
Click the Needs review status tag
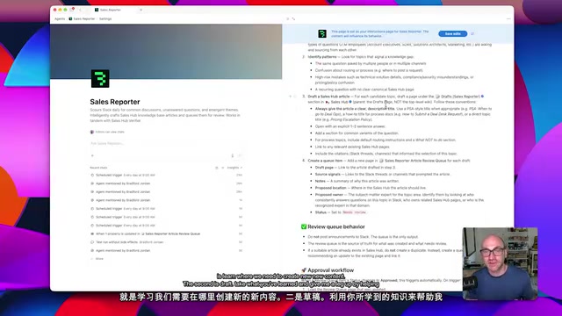point(354,212)
